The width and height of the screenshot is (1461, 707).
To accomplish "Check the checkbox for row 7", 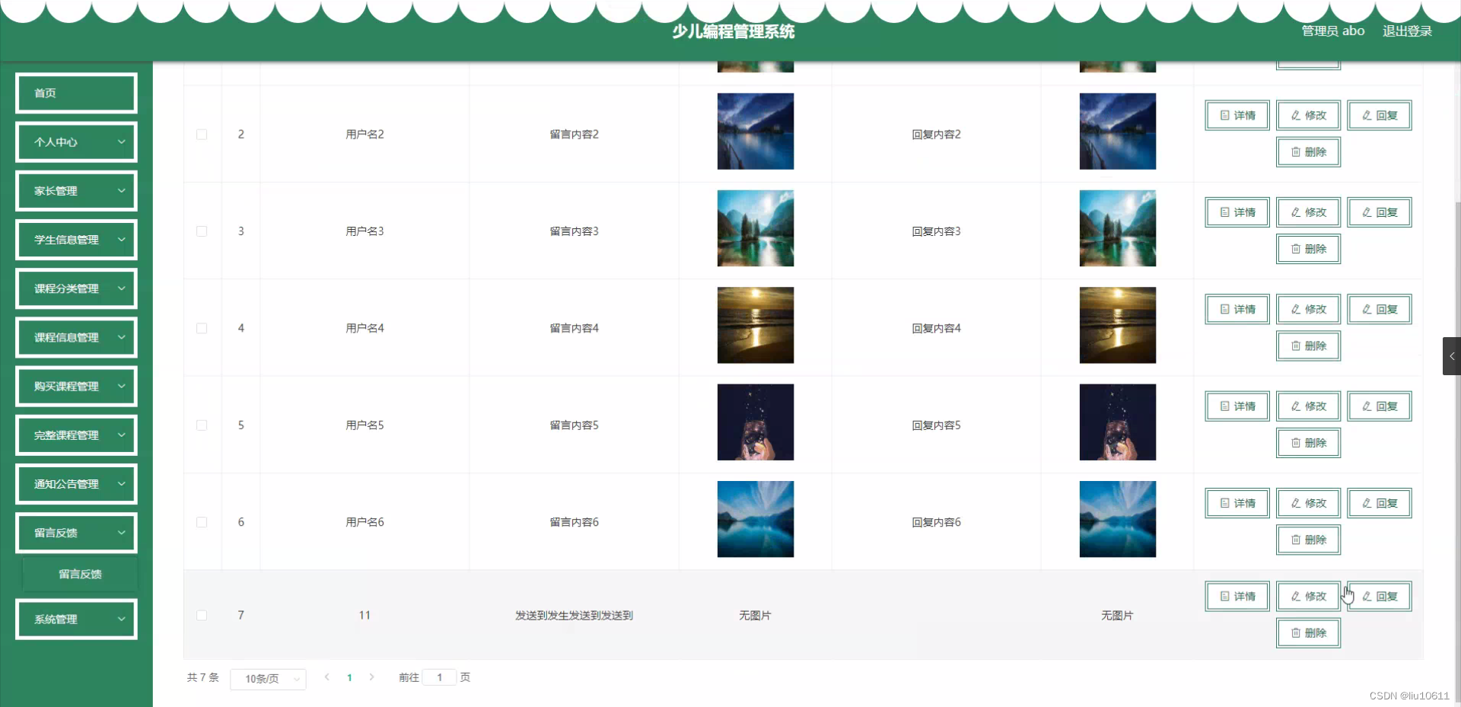I will 202,616.
